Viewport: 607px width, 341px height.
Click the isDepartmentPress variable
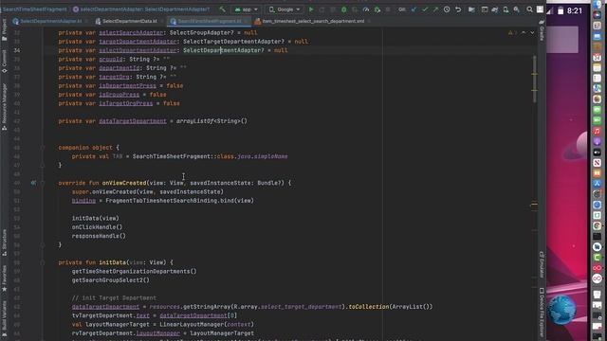127,86
